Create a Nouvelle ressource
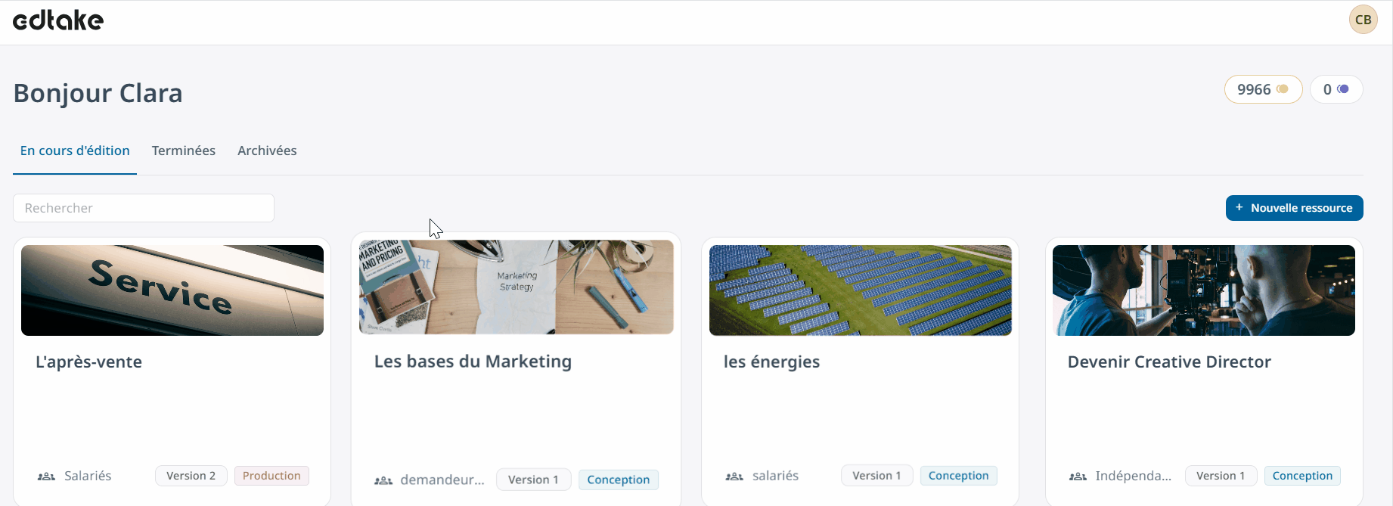This screenshot has width=1393, height=506. click(1294, 208)
